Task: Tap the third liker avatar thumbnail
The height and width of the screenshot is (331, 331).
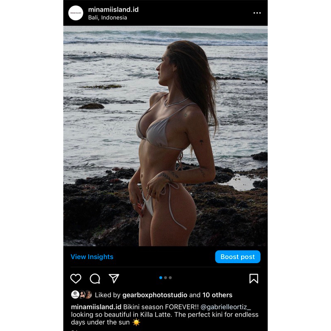Action: pos(89,295)
